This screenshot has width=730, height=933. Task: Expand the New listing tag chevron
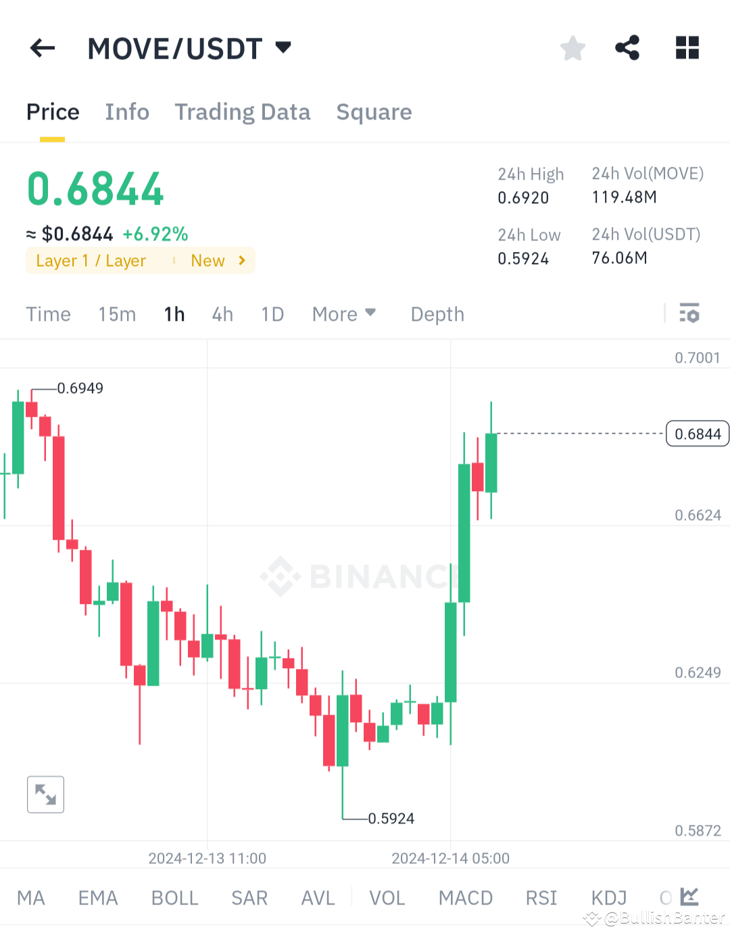tap(241, 260)
